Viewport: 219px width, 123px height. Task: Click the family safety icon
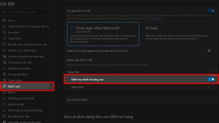(x=4, y=74)
